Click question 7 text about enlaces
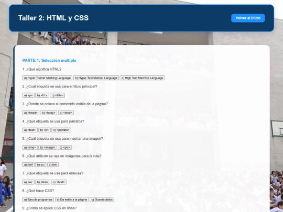Image resolution: width=283 pixels, height=212 pixels. tap(53, 173)
